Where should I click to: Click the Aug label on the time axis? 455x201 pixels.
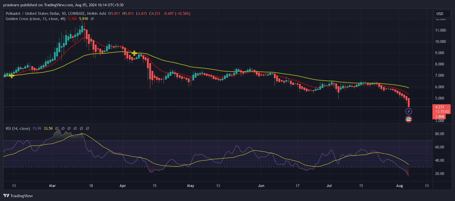point(400,186)
